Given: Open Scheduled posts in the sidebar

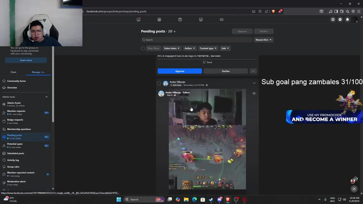Looking at the screenshot, I should [x=26, y=153].
